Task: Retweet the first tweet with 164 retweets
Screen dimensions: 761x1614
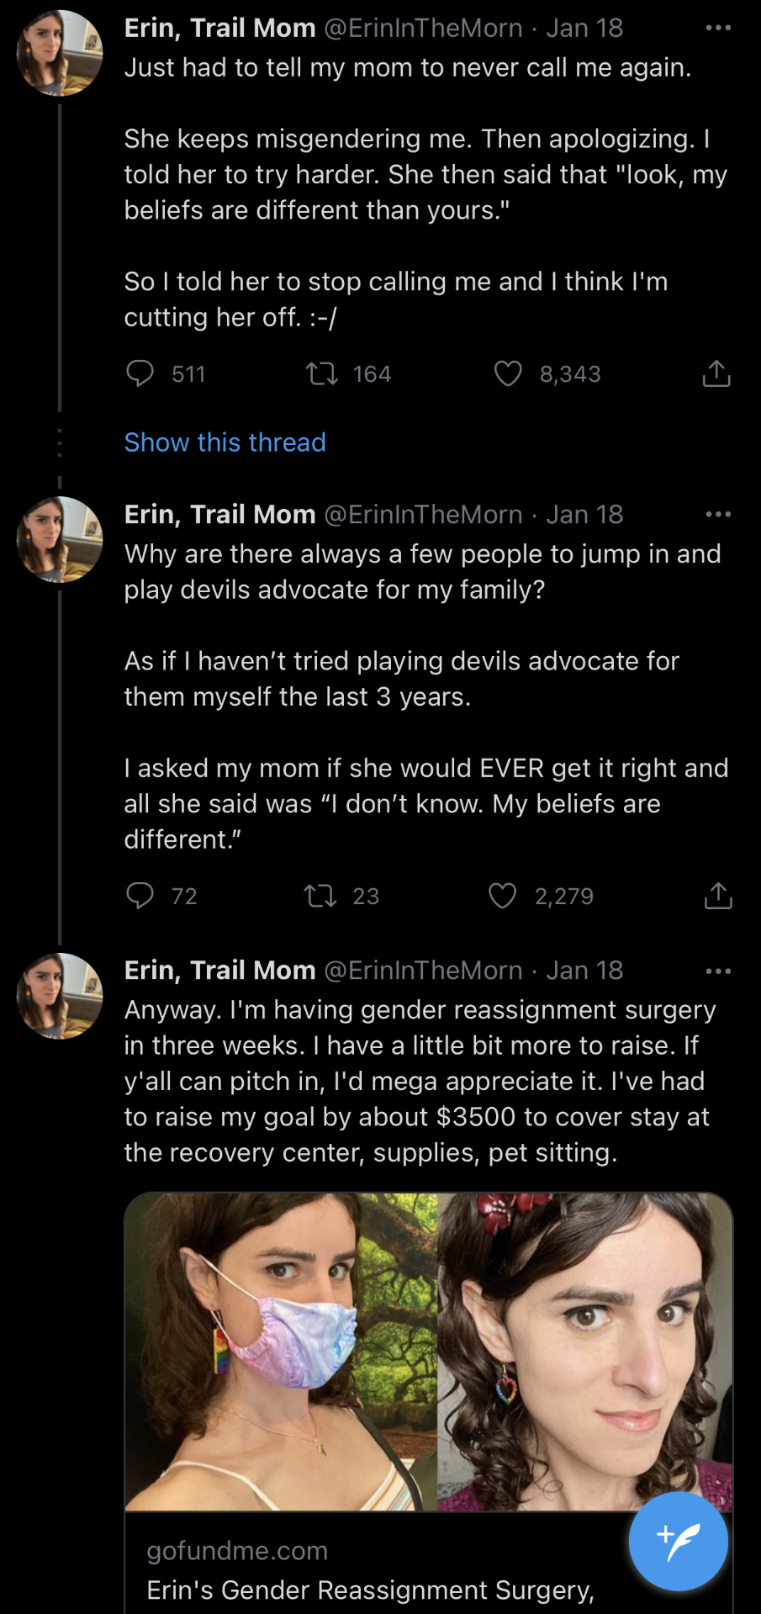Action: [321, 373]
